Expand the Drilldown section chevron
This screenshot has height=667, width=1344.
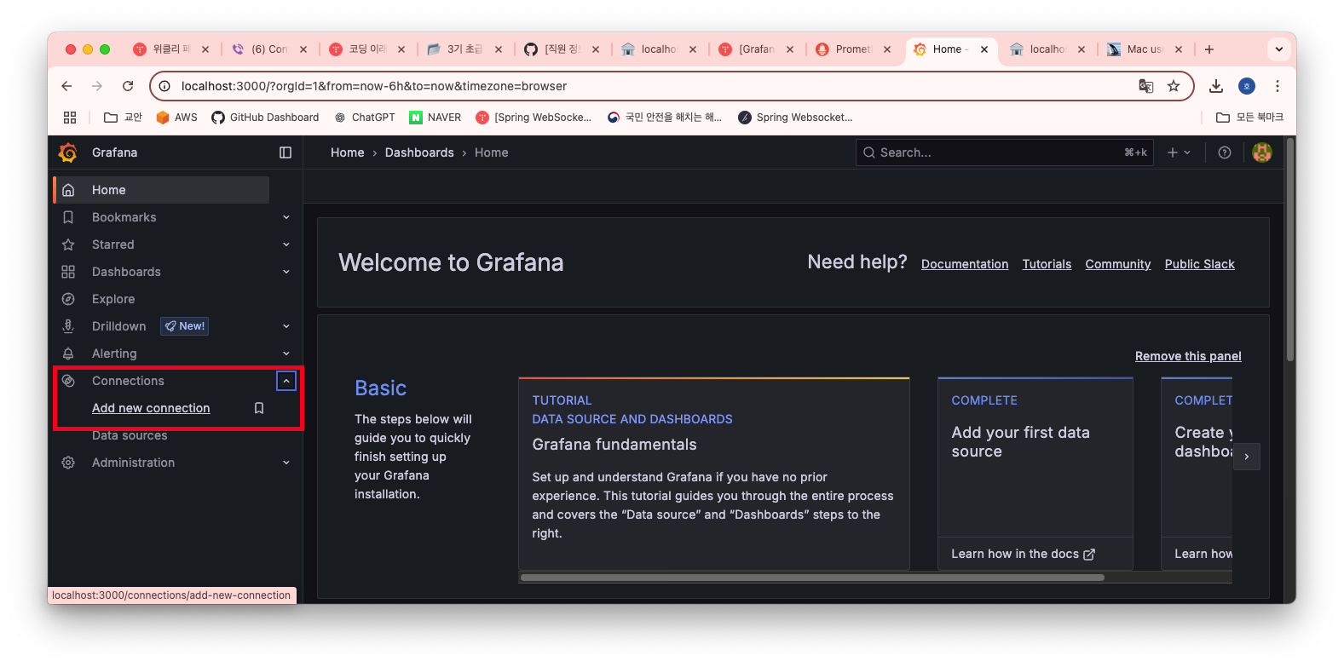point(286,326)
